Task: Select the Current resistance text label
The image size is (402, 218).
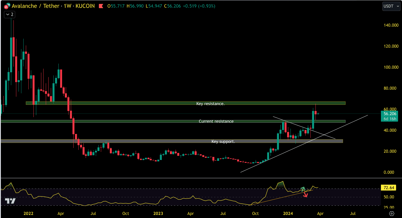Action: (x=216, y=121)
